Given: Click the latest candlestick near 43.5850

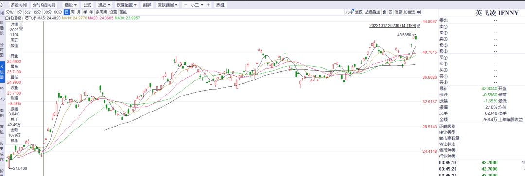Looking at the screenshot, I should tap(416, 37).
